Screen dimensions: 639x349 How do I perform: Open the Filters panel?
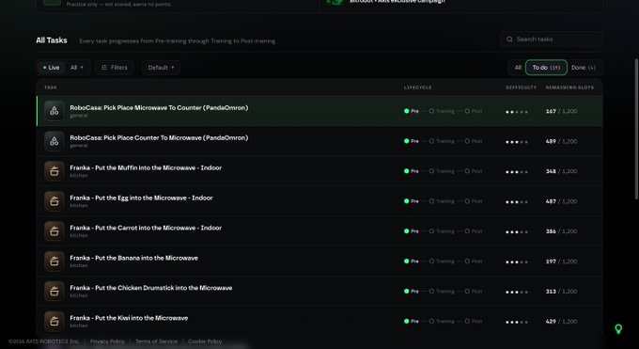(114, 68)
